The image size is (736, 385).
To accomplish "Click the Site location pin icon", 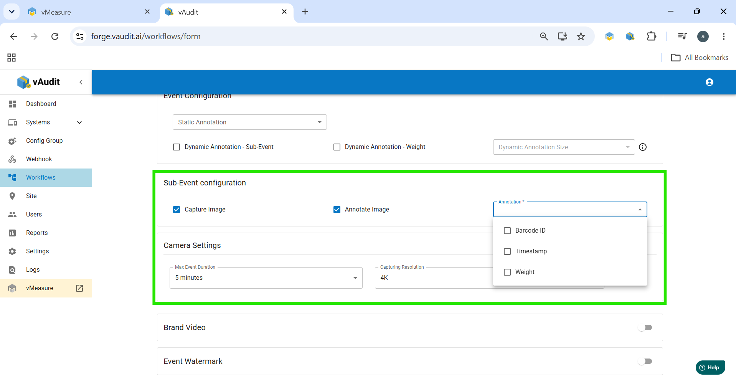I will point(12,196).
